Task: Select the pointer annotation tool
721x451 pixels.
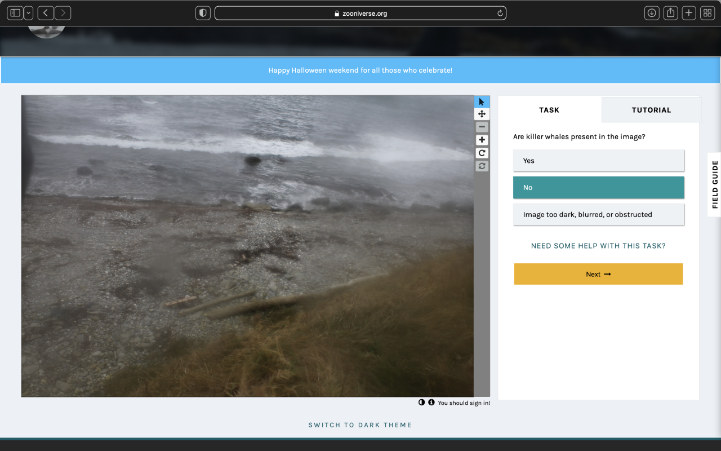Action: (482, 102)
